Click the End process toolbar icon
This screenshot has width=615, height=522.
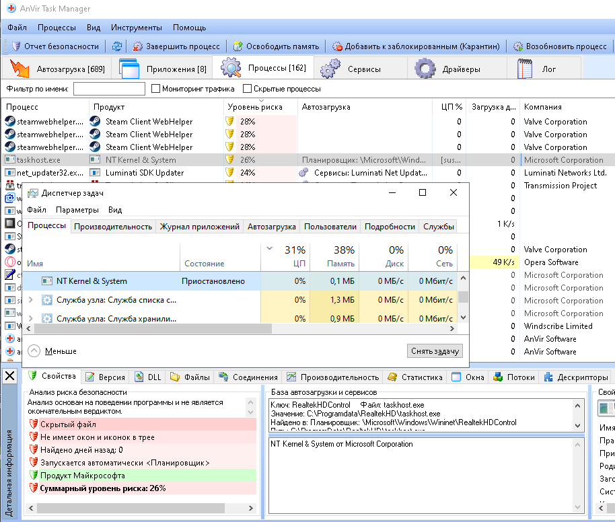[137, 46]
